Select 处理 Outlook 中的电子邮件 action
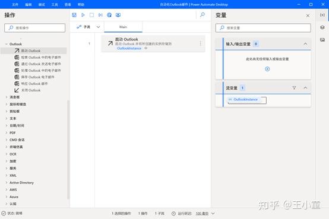 pyautogui.click(x=38, y=71)
